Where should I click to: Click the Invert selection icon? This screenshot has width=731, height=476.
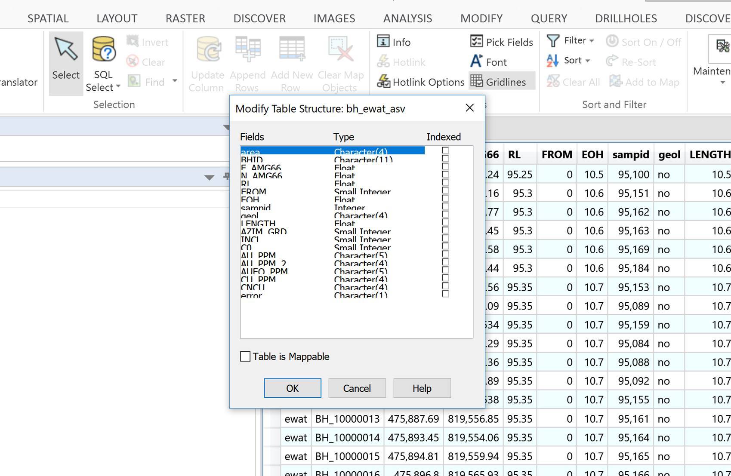click(x=133, y=42)
